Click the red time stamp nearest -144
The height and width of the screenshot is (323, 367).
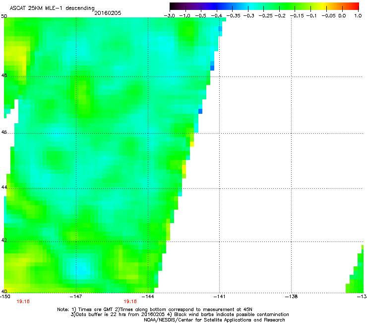click(130, 302)
